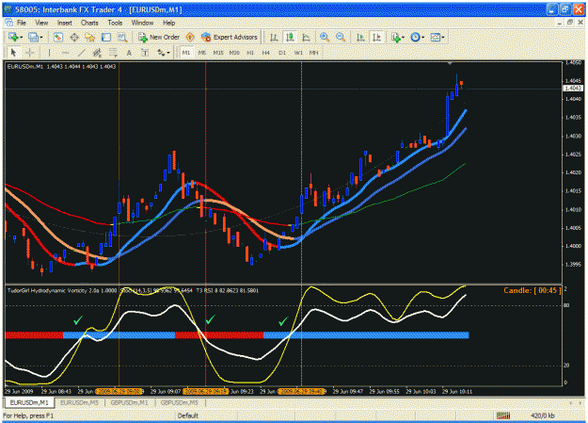Switch to the EURUSDm,M5 chart tab

point(79,402)
